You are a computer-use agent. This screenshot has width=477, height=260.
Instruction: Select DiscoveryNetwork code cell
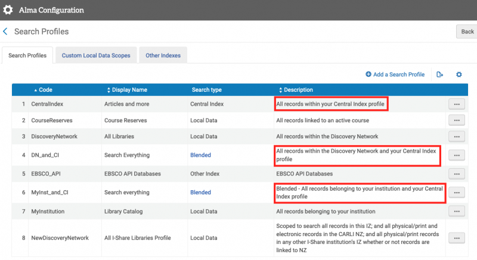tap(54, 137)
